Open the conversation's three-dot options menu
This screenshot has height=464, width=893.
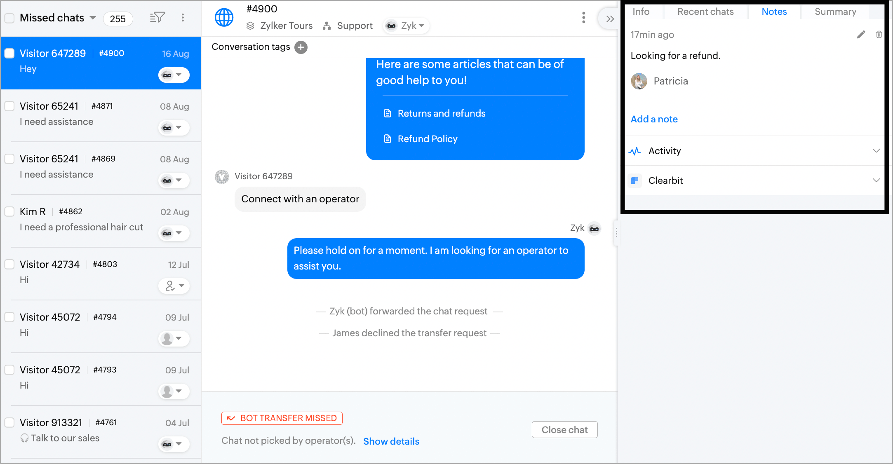click(583, 18)
